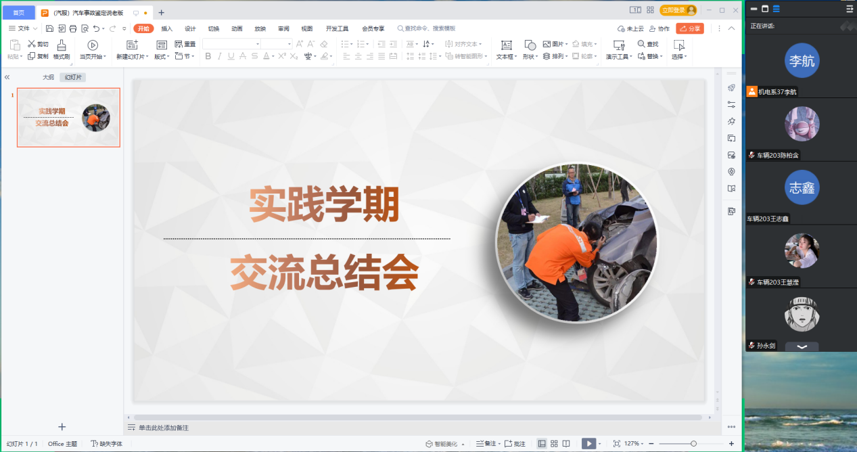The width and height of the screenshot is (857, 452).
Task: Click the New Slide (新建幻灯片) icon
Action: (x=132, y=45)
